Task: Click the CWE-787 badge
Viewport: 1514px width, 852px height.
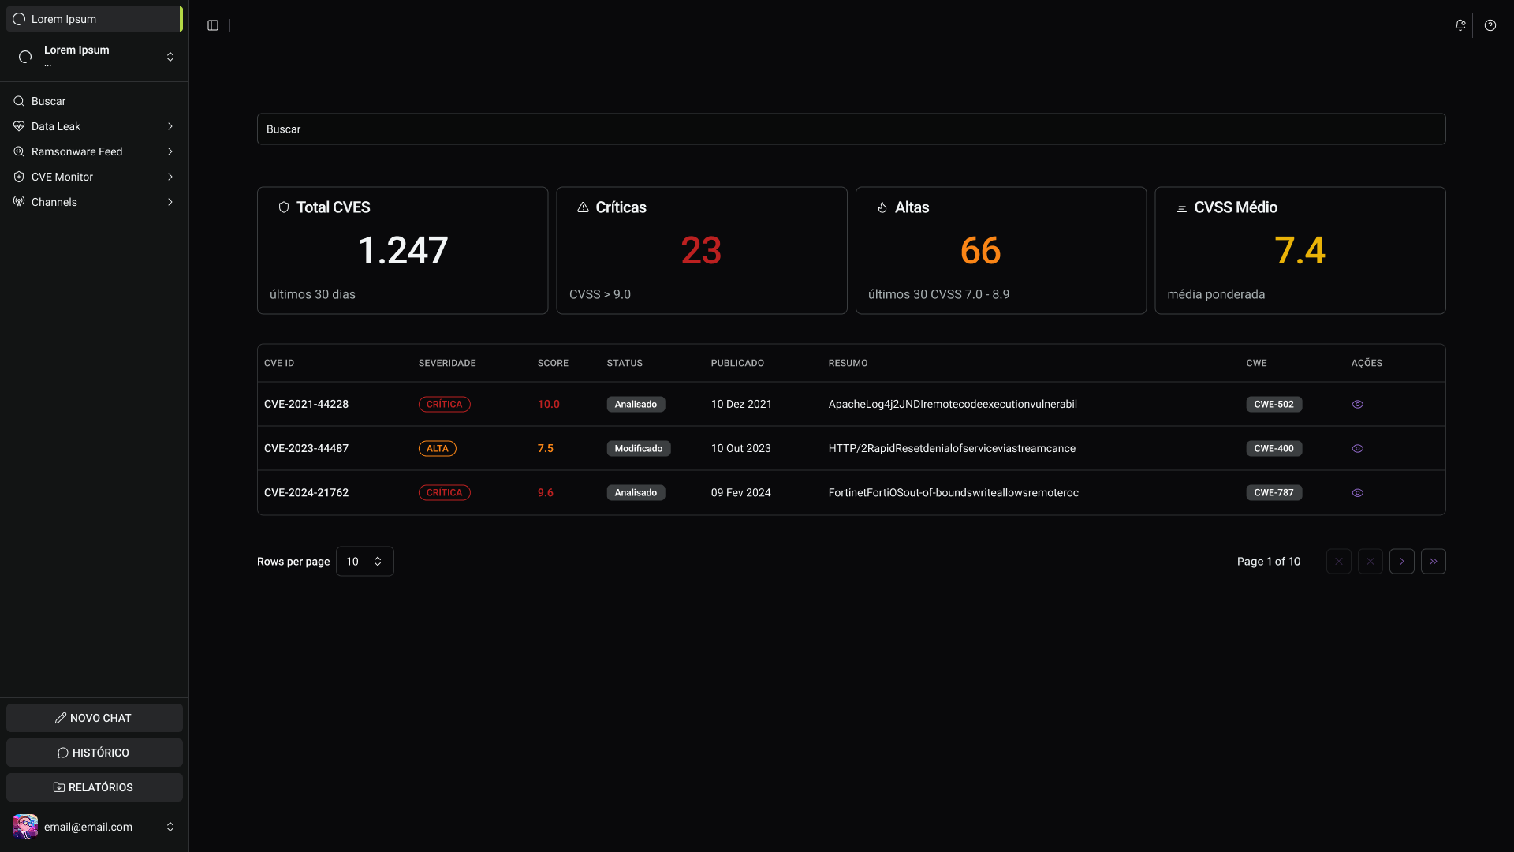Action: pyautogui.click(x=1273, y=492)
